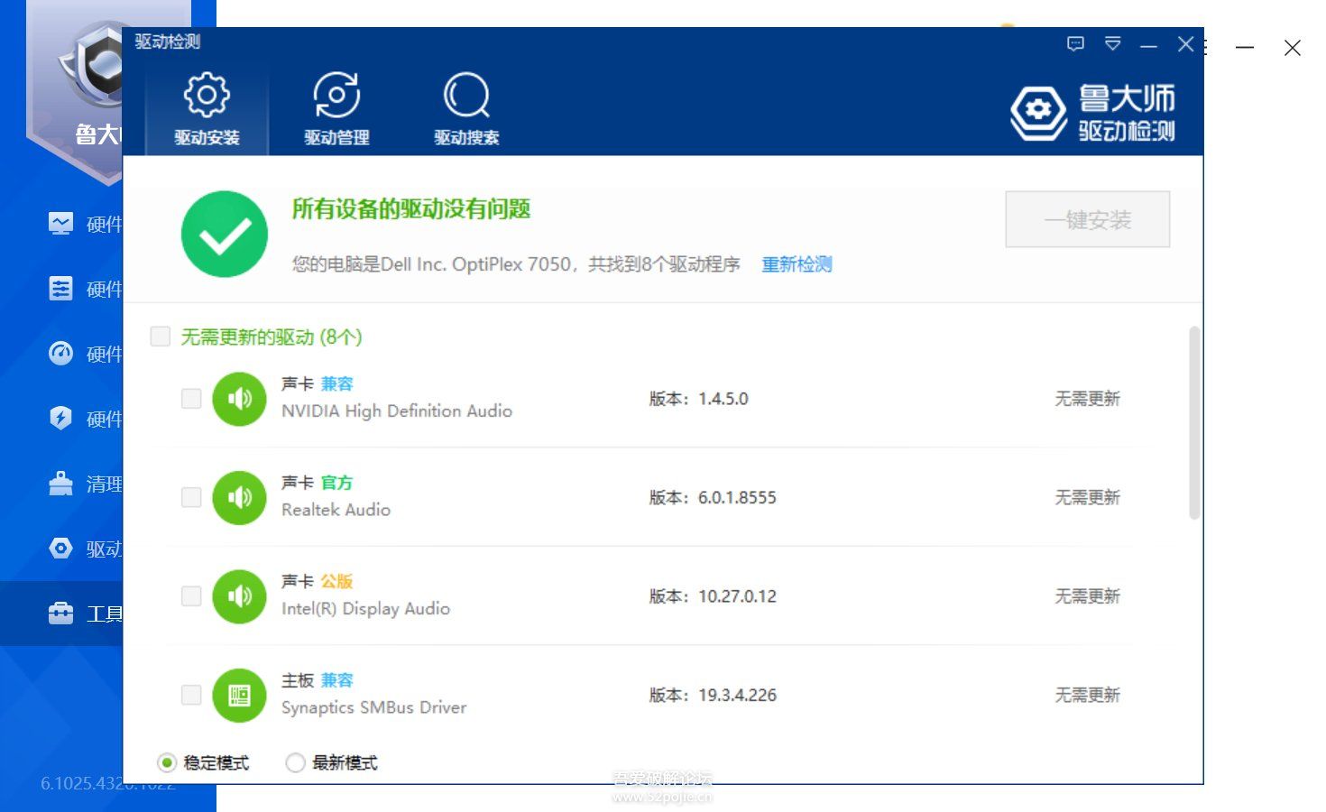Select the 驱动管理 refresh icon
Screen dimensions: 1326x812
336,93
